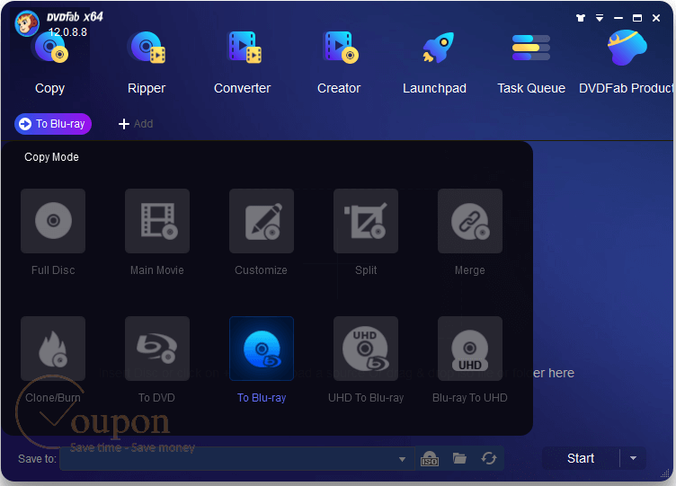Open the output folder browser icon
Screen dimensions: 676x486
pyautogui.click(x=459, y=458)
